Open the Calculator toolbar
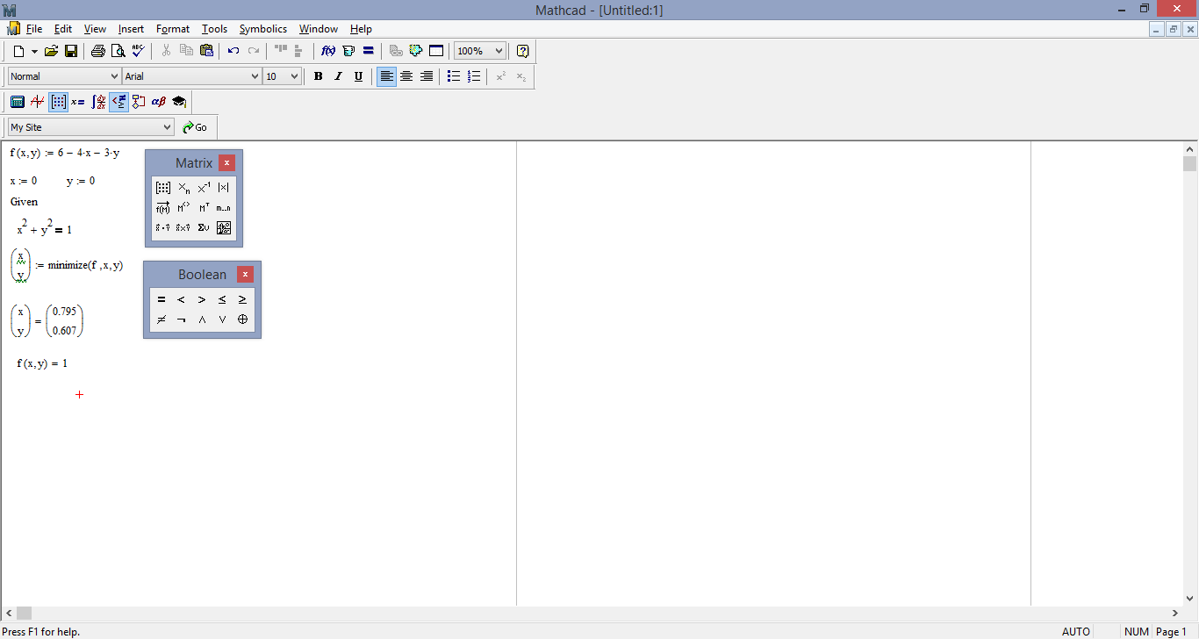This screenshot has height=639, width=1199. click(x=17, y=102)
